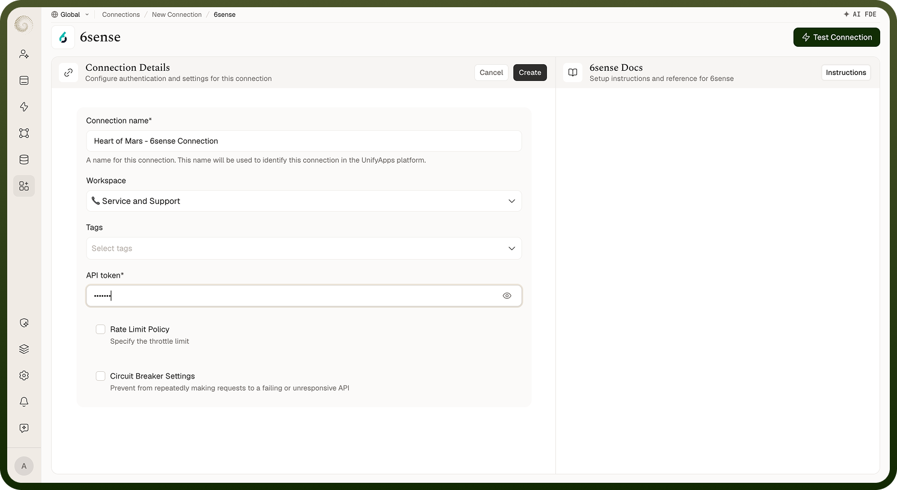Go to Connections breadcrumb
This screenshot has height=490, width=897.
pos(121,14)
